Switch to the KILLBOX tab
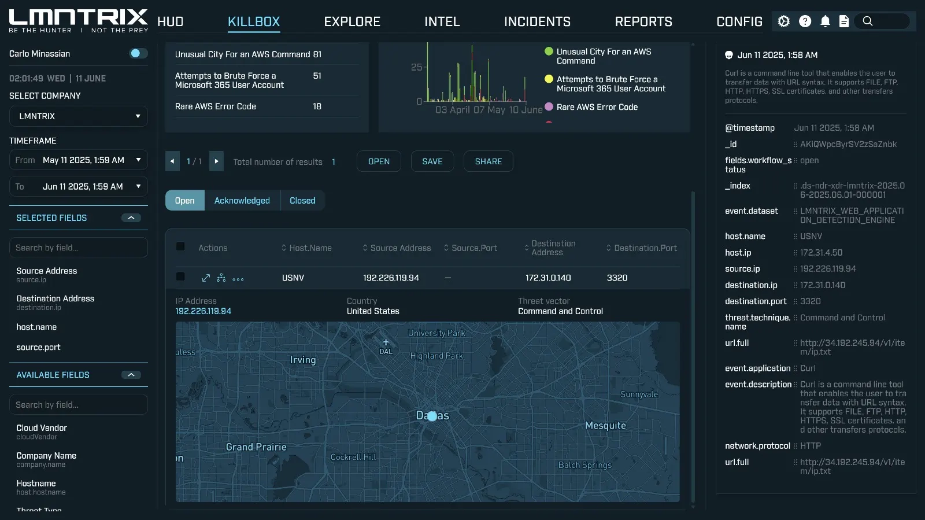The image size is (925, 520). pos(254,22)
